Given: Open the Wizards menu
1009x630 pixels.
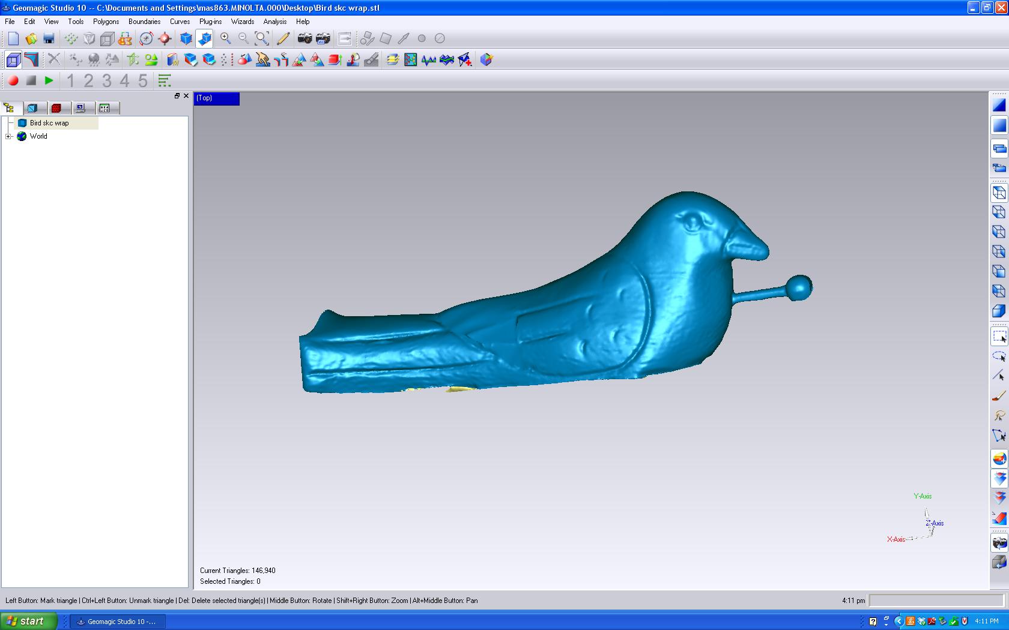Looking at the screenshot, I should (243, 21).
